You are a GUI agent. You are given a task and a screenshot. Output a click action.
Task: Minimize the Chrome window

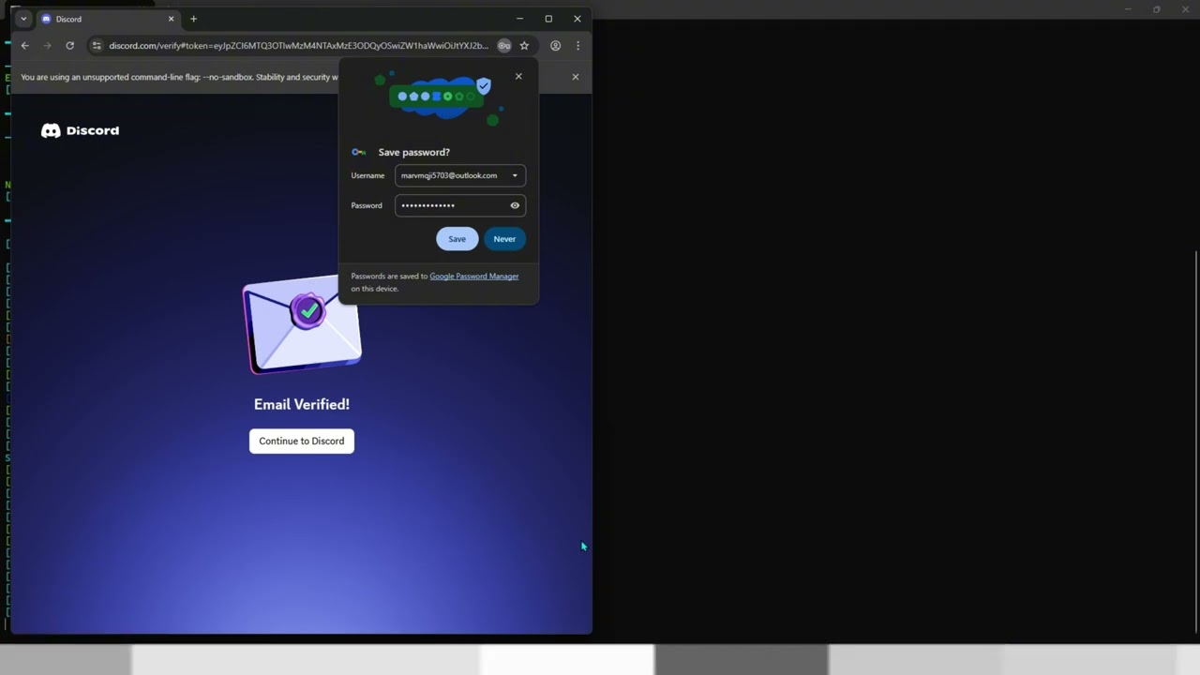coord(520,19)
